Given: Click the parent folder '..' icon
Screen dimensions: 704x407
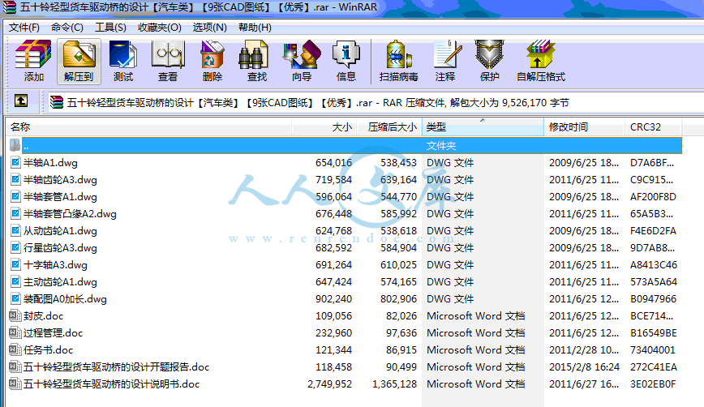Looking at the screenshot, I should click(x=15, y=145).
